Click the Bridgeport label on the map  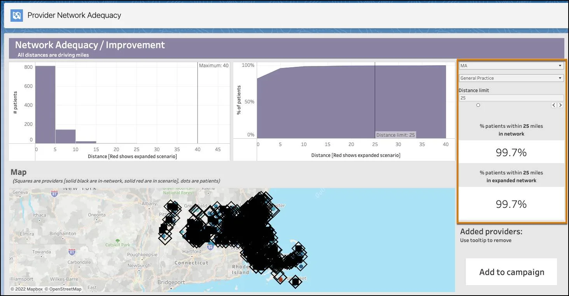pyautogui.click(x=172, y=282)
